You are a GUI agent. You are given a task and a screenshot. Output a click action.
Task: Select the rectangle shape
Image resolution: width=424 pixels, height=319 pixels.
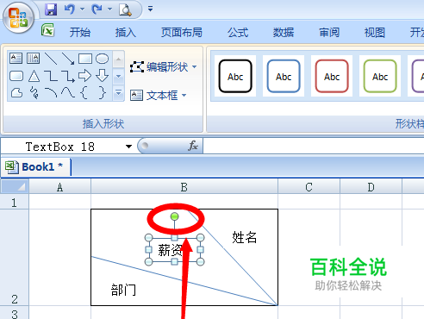click(x=85, y=59)
